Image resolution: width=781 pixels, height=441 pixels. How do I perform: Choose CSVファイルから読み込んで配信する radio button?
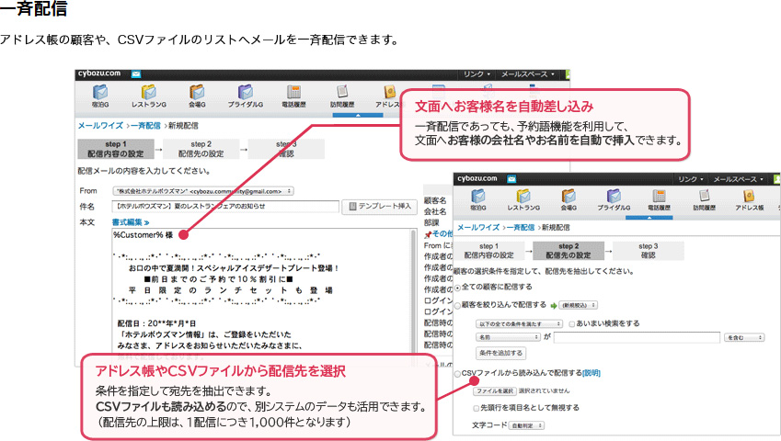(x=457, y=373)
